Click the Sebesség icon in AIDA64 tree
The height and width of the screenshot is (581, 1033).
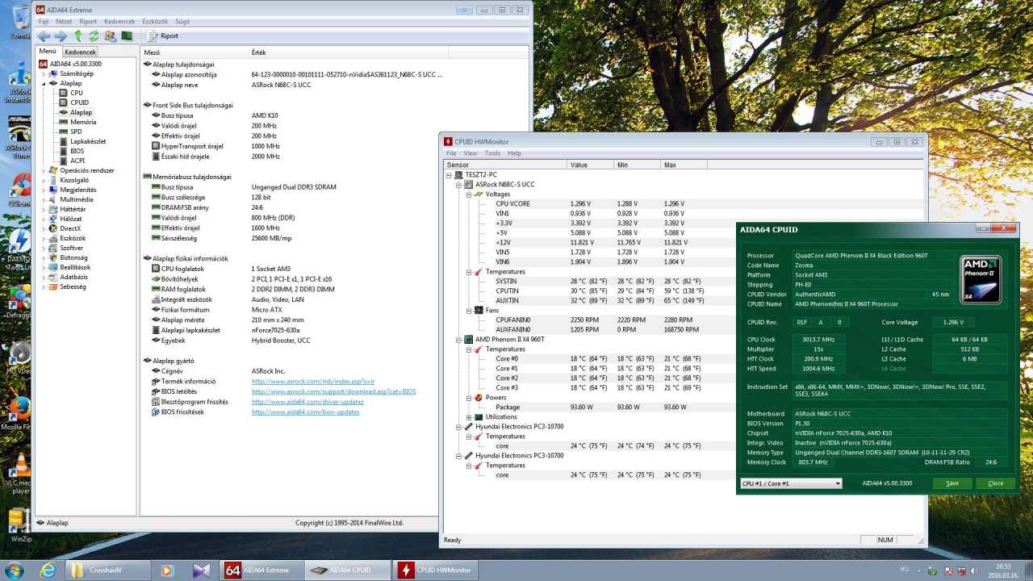53,286
